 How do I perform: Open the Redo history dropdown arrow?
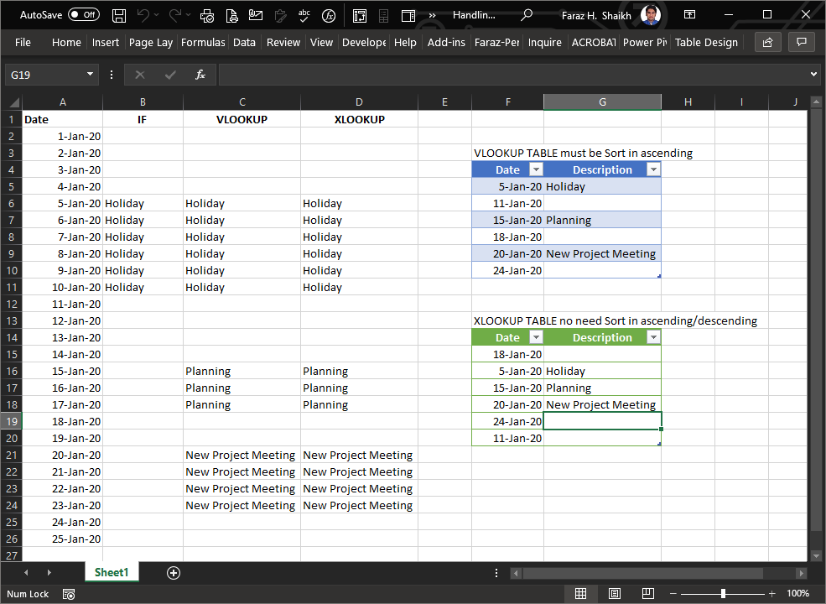(x=188, y=15)
